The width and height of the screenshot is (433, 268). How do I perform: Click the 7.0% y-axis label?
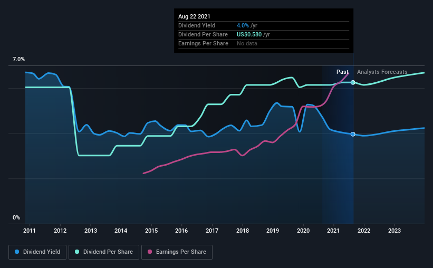(18, 60)
